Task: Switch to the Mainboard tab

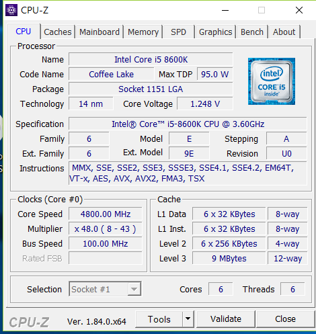Action: 100,32
